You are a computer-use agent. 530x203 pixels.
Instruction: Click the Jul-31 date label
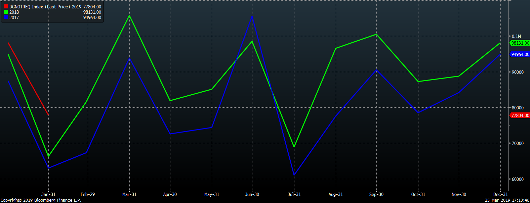(294, 194)
